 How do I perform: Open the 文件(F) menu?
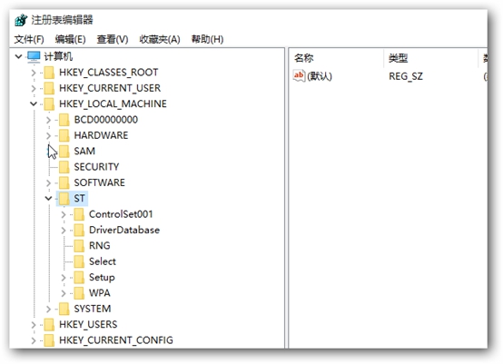coord(29,39)
